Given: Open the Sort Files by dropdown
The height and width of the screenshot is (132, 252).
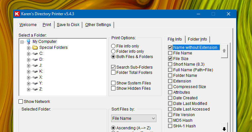Looking at the screenshot, I should pyautogui.click(x=134, y=118).
